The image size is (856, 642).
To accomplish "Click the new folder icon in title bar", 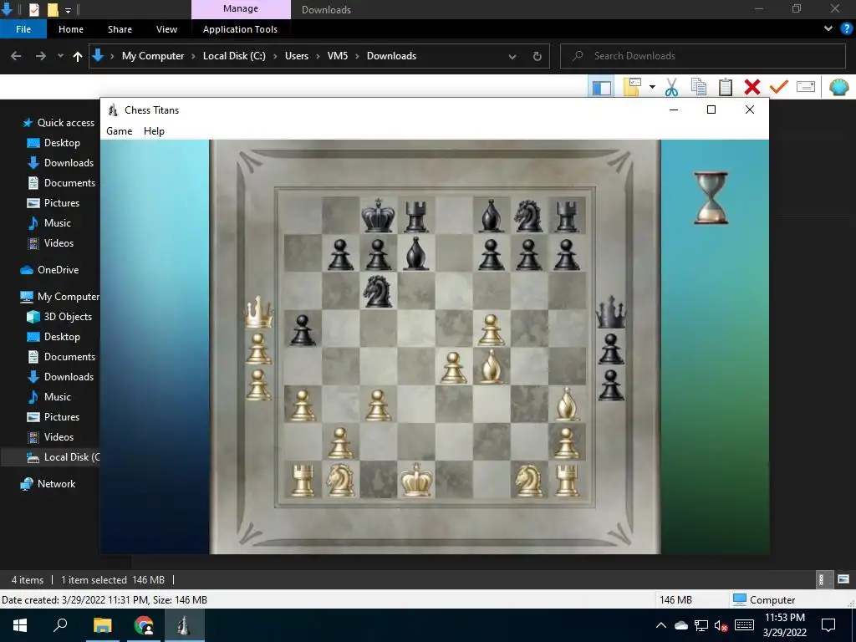I will click(x=53, y=9).
